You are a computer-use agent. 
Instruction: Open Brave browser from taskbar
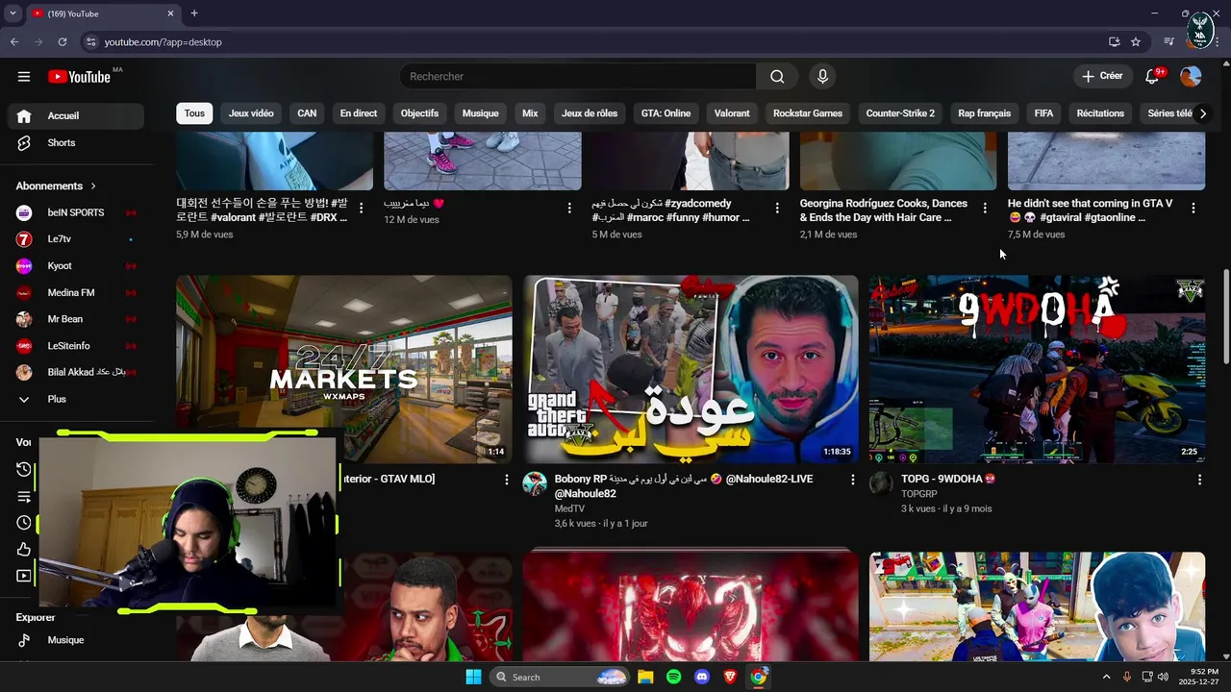point(730,677)
